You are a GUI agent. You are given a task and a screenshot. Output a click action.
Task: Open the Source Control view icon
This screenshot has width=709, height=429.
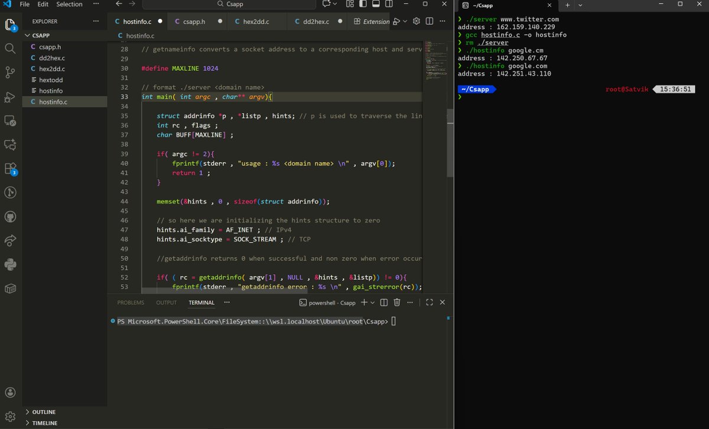(x=10, y=73)
